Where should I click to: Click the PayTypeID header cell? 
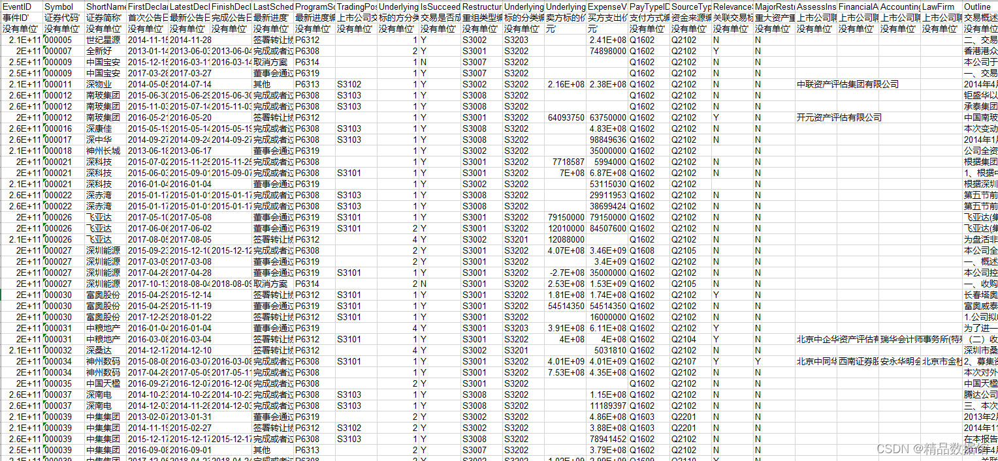649,7
